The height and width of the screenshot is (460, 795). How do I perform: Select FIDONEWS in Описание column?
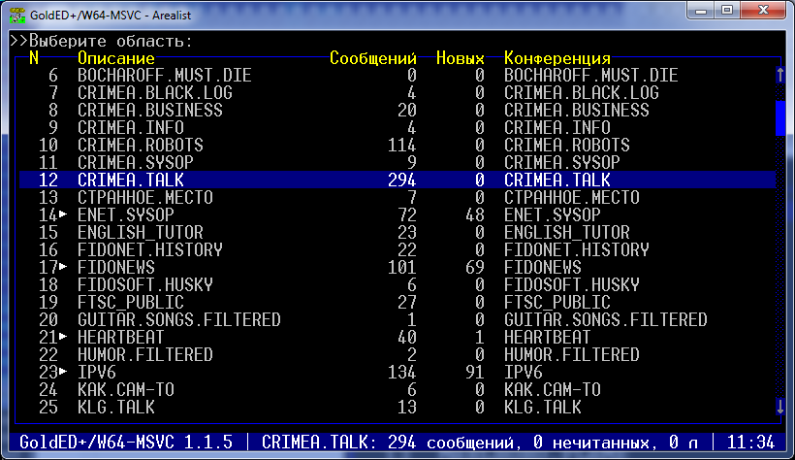pos(116,267)
